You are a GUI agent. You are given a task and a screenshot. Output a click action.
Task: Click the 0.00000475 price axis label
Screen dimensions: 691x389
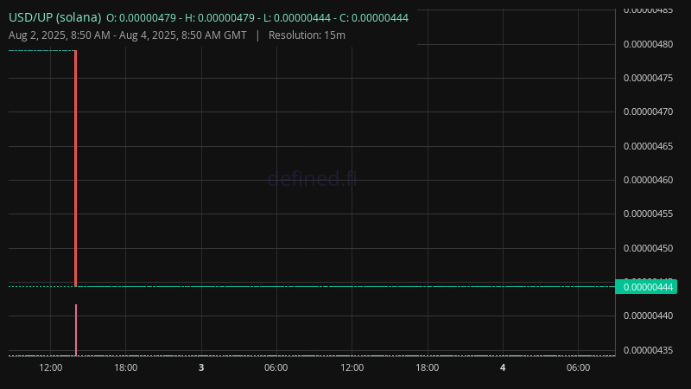coord(649,78)
